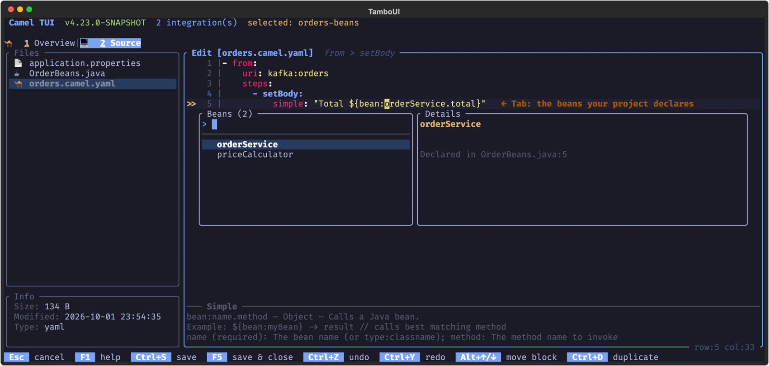Click the >> current line marker
The height and width of the screenshot is (366, 769).
191,104
